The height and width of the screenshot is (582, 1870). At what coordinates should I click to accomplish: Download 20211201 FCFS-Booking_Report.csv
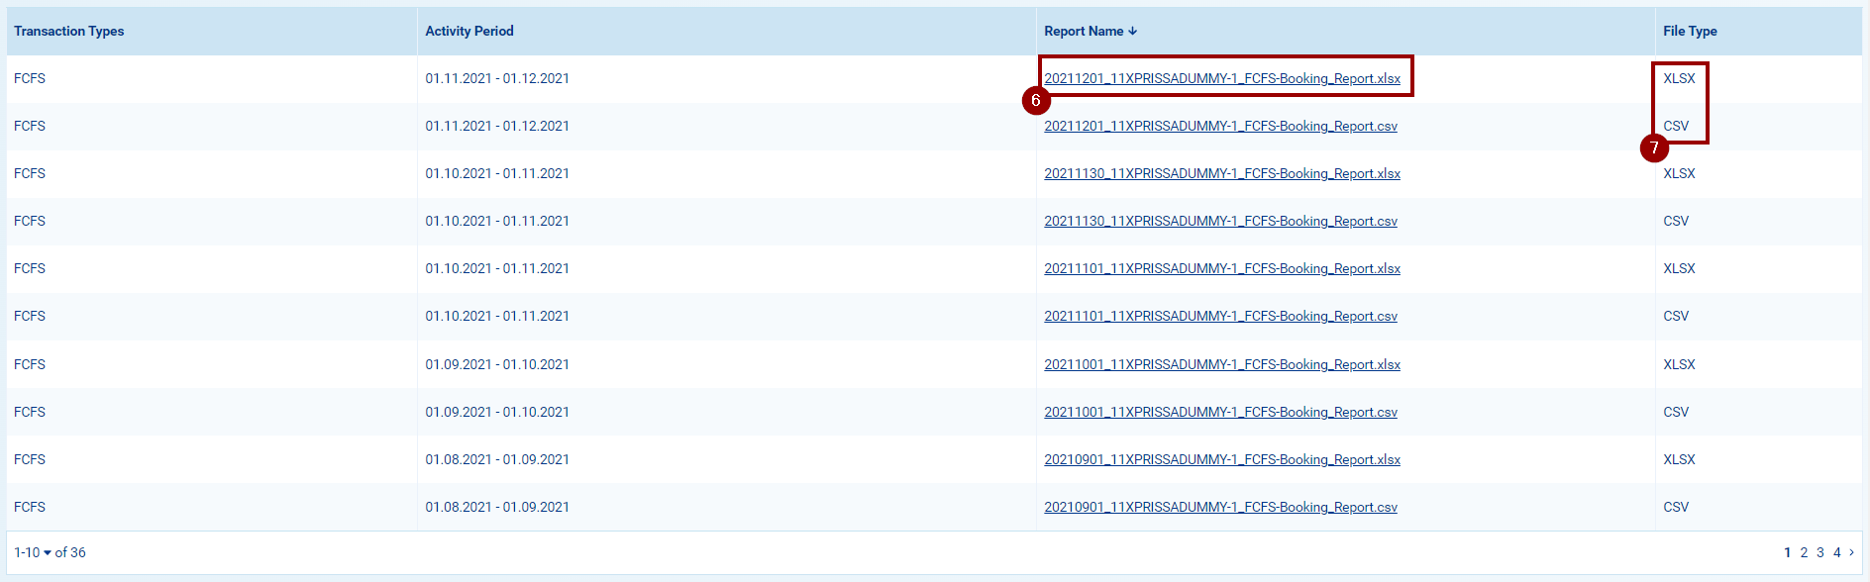point(1220,126)
